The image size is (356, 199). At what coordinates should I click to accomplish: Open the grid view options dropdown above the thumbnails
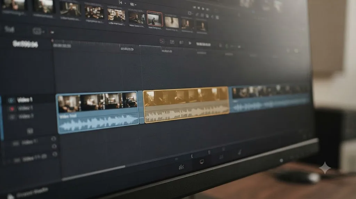coord(133,4)
